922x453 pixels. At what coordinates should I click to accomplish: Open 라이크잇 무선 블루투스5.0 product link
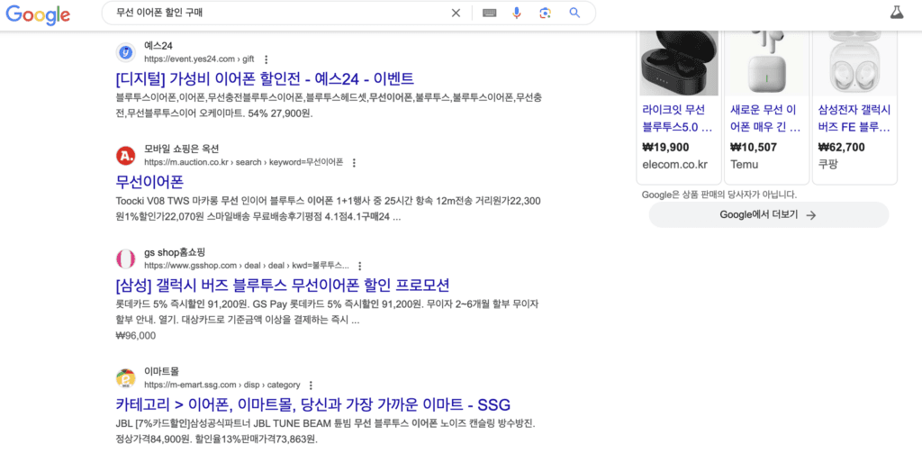click(x=677, y=118)
